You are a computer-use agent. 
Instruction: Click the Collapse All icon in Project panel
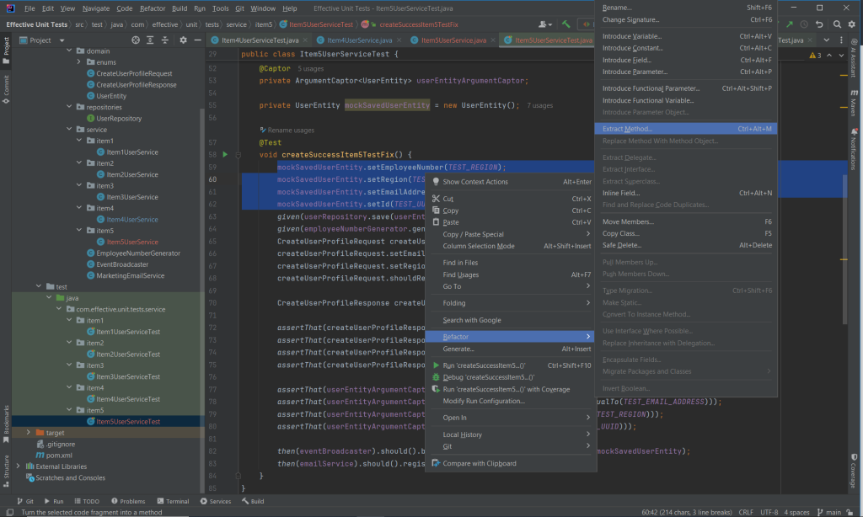pos(167,40)
